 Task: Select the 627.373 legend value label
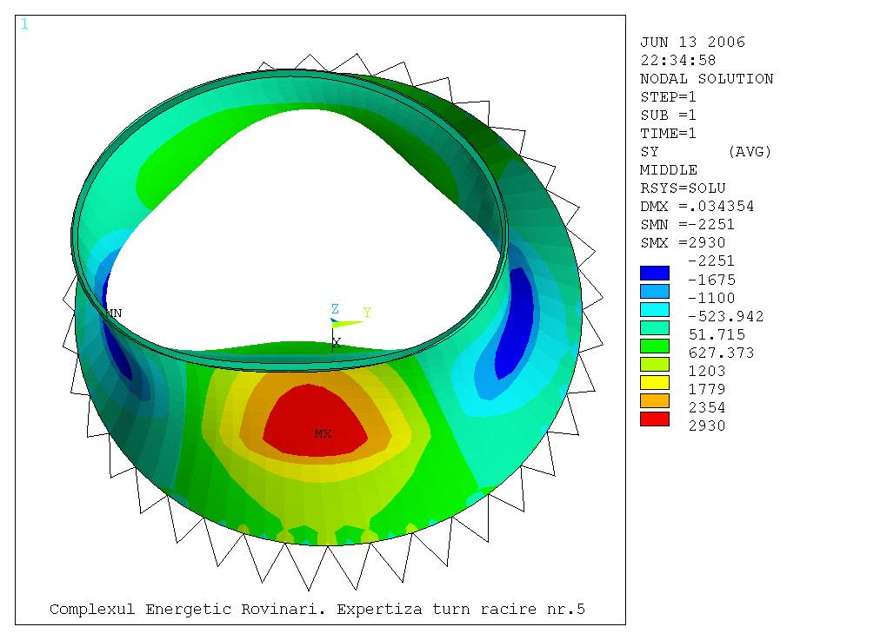(720, 353)
